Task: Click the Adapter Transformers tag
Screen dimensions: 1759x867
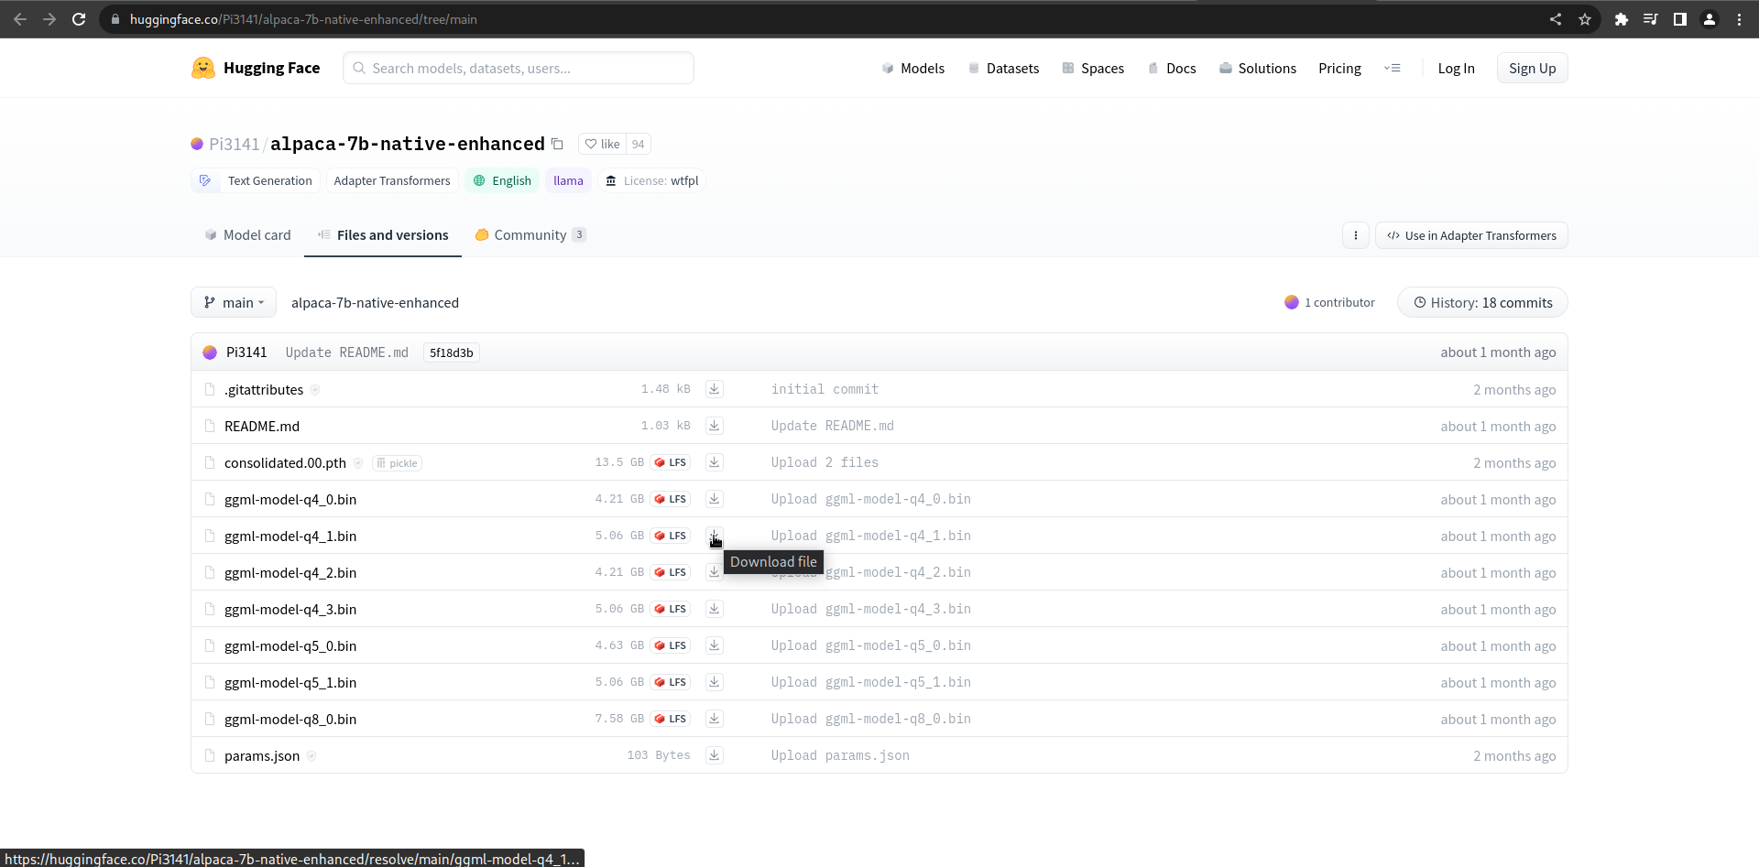Action: 392,180
